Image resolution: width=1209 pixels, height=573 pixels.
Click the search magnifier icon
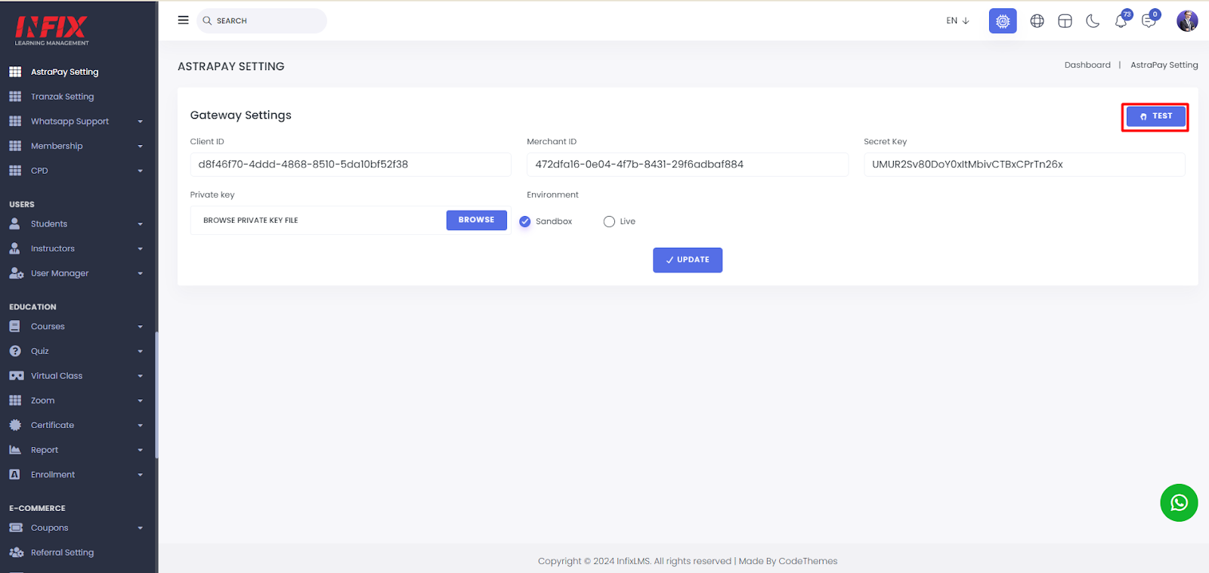click(207, 21)
